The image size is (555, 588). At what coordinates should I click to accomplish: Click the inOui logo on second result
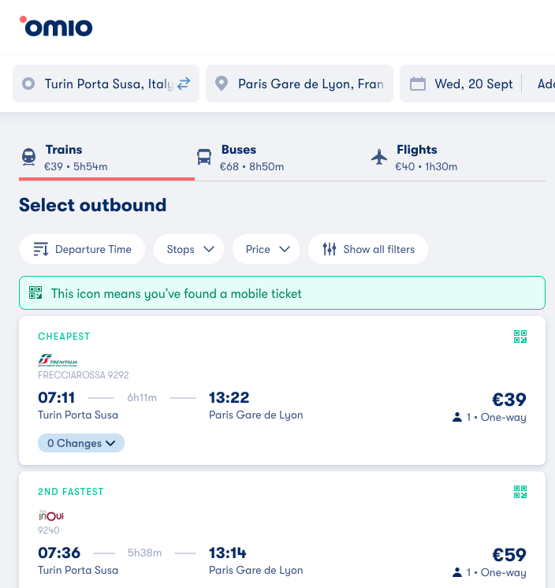pyautogui.click(x=51, y=515)
